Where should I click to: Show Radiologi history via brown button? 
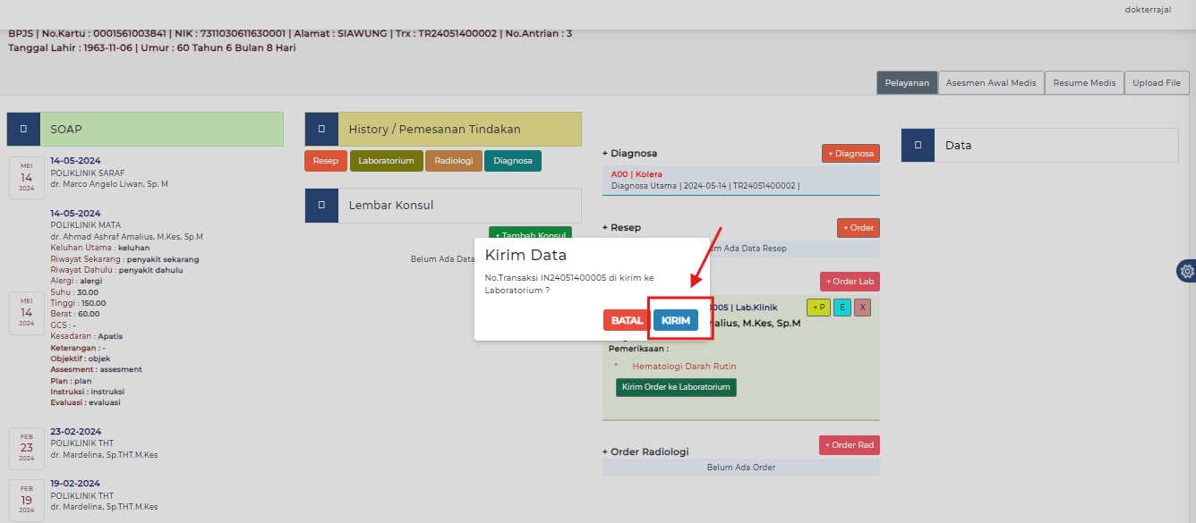pos(453,161)
